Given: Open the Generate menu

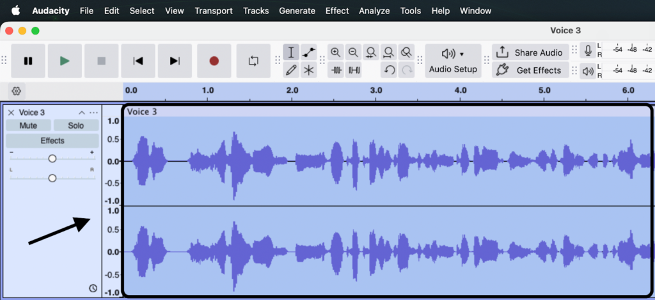Looking at the screenshot, I should 297,11.
